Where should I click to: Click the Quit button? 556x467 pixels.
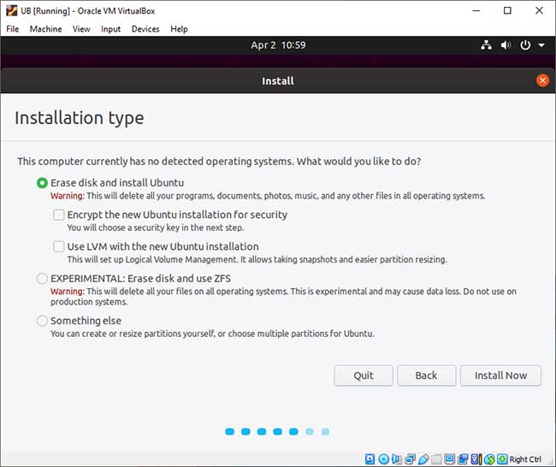click(364, 375)
